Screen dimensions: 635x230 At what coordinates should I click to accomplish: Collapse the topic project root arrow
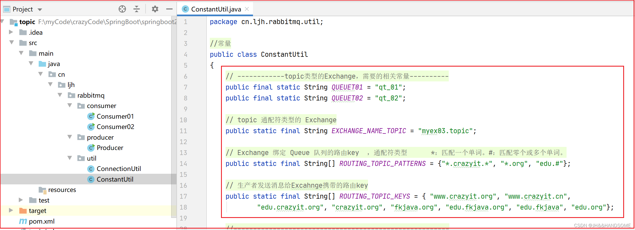3,21
